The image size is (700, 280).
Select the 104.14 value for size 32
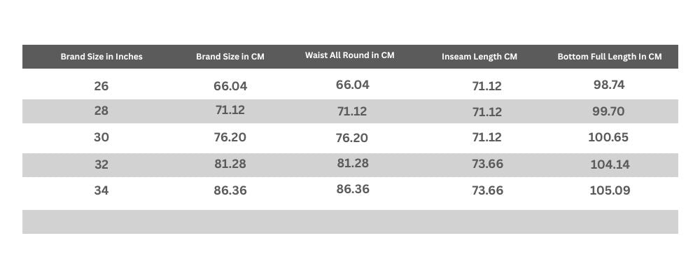click(609, 164)
